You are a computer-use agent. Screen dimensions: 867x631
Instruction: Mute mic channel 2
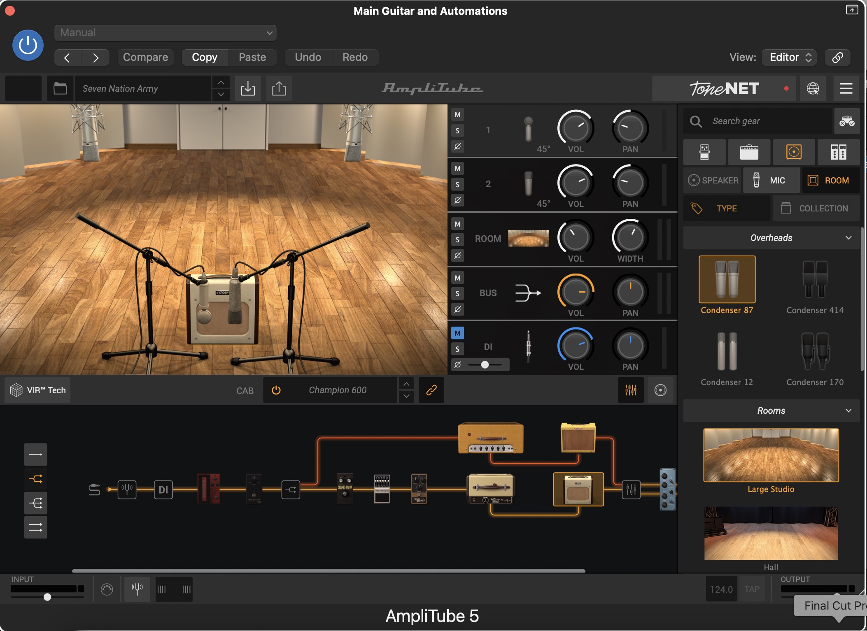click(457, 169)
